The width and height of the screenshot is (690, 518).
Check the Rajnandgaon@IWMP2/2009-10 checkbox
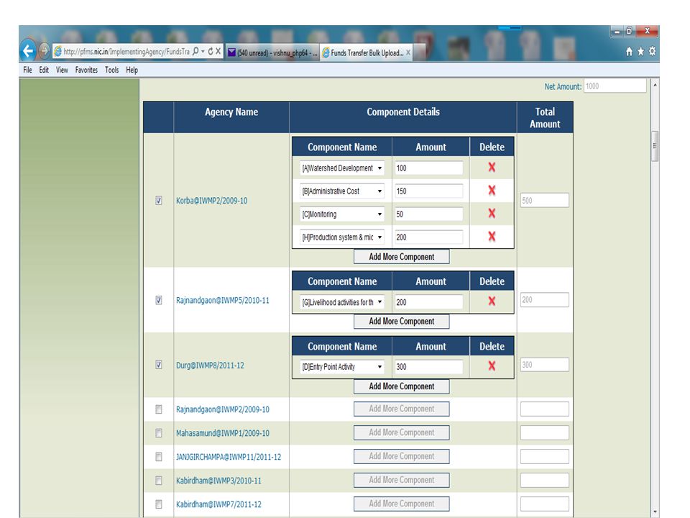pyautogui.click(x=158, y=409)
